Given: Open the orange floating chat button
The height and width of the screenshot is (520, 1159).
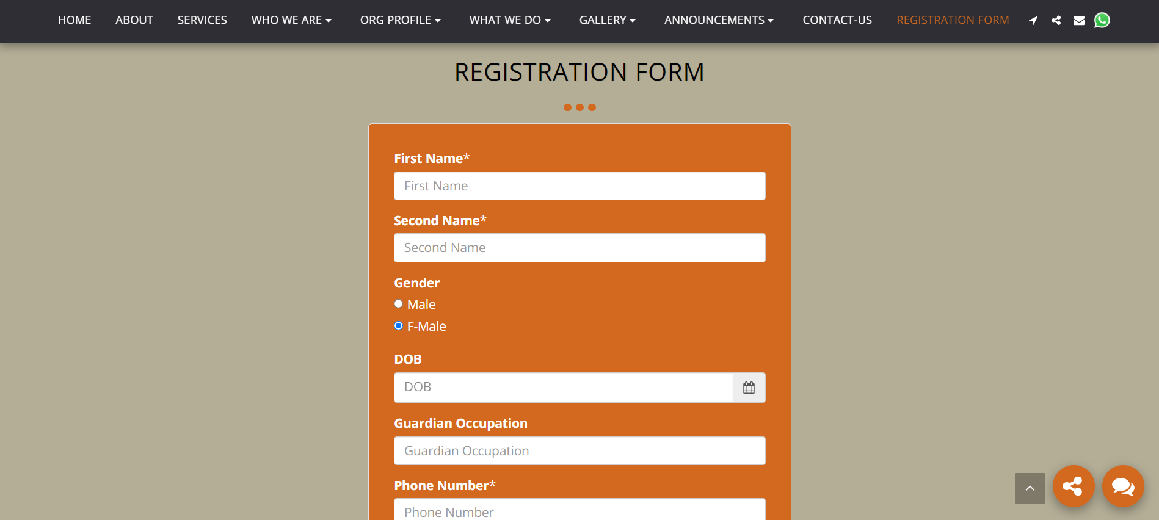Looking at the screenshot, I should click(x=1122, y=486).
